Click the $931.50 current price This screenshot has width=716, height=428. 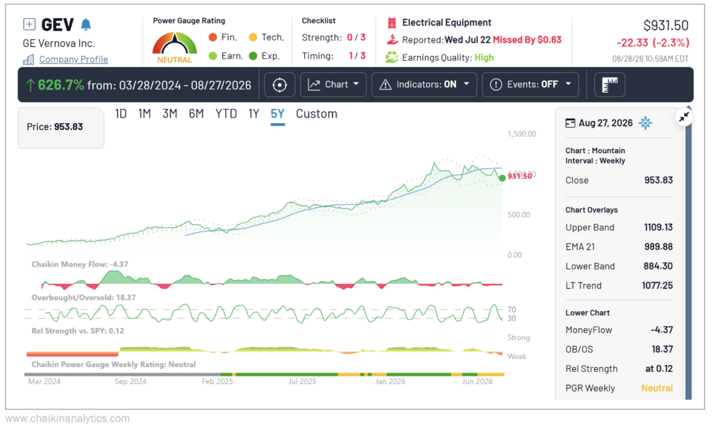pyautogui.click(x=666, y=26)
